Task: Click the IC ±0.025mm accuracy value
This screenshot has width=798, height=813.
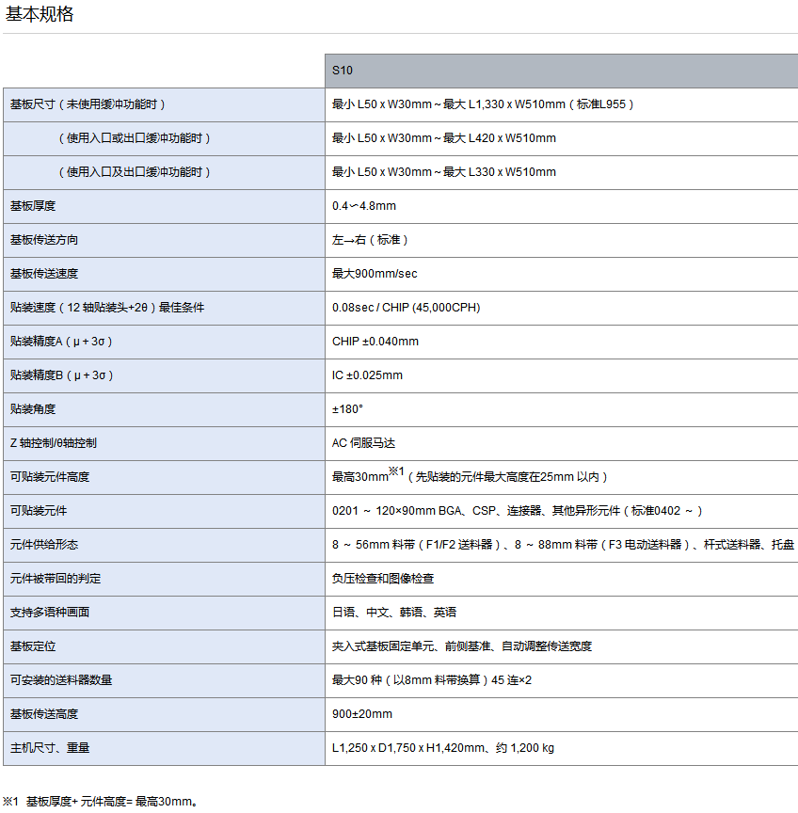Action: (367, 375)
